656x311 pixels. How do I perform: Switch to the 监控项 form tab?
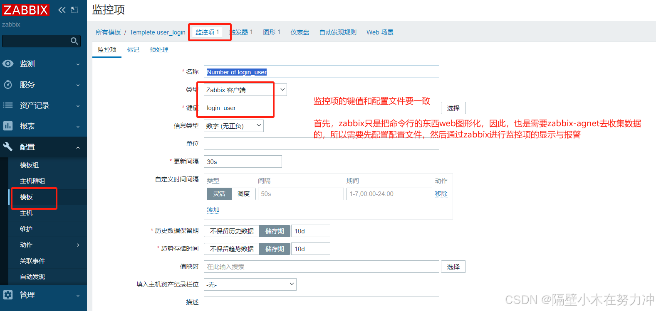click(x=107, y=49)
